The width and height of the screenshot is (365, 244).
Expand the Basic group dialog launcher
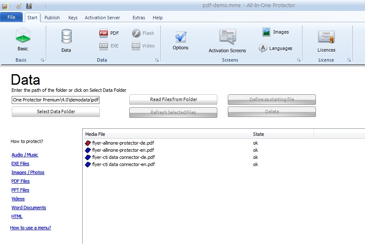pyautogui.click(x=42, y=60)
